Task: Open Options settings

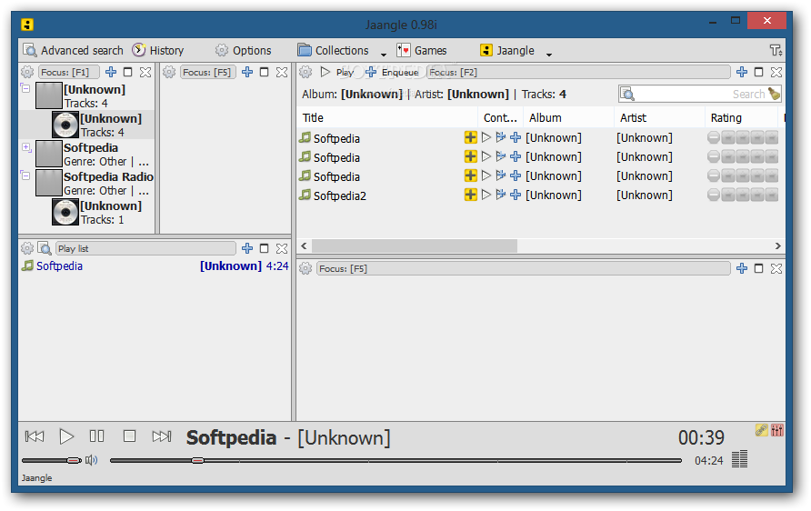Action: coord(243,50)
